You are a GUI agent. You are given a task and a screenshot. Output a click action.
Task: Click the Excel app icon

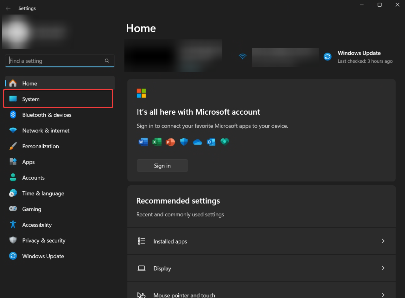coord(157,142)
